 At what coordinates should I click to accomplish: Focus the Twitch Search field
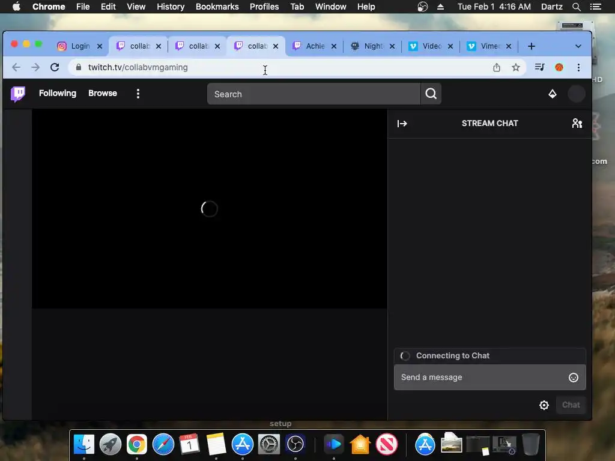(x=314, y=94)
